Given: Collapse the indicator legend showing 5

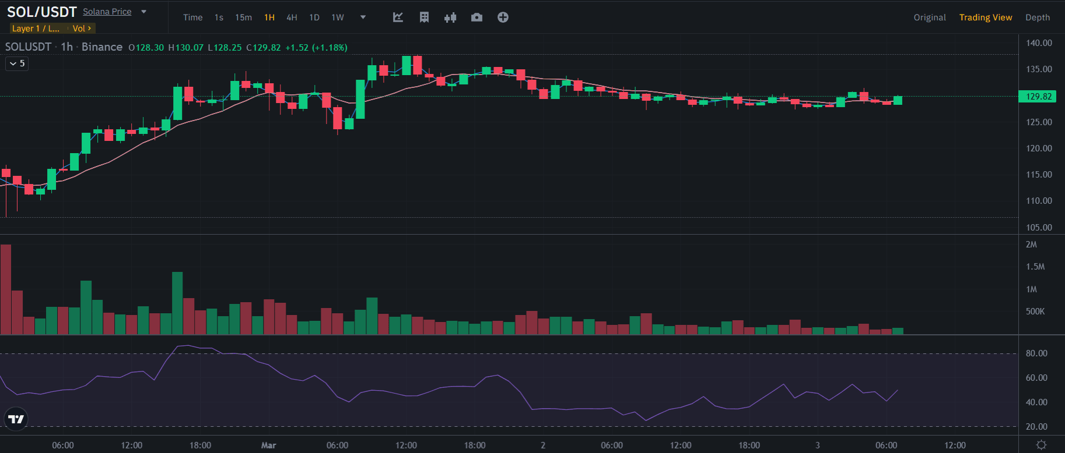Looking at the screenshot, I should tap(17, 63).
